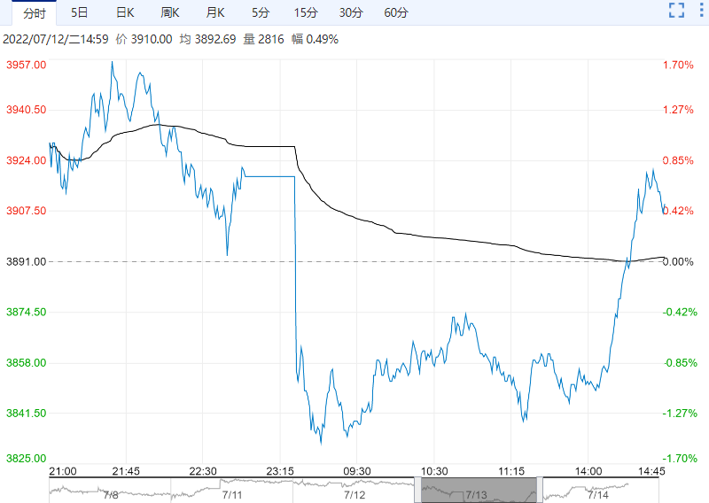Image resolution: width=709 pixels, height=503 pixels.
Task: Click the -1.70% percent axis label
Action: (x=680, y=458)
